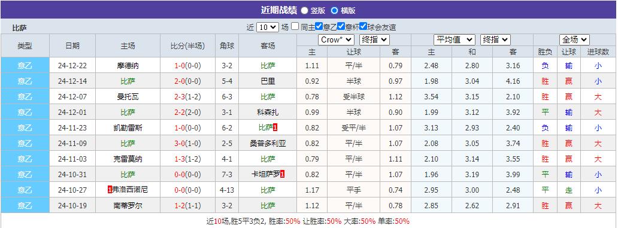Open the 全场 dropdown

[575, 39]
